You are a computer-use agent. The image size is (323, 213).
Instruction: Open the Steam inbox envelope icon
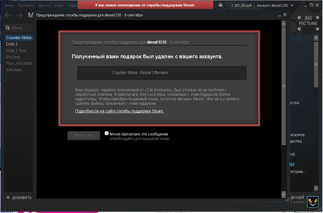coord(220,5)
